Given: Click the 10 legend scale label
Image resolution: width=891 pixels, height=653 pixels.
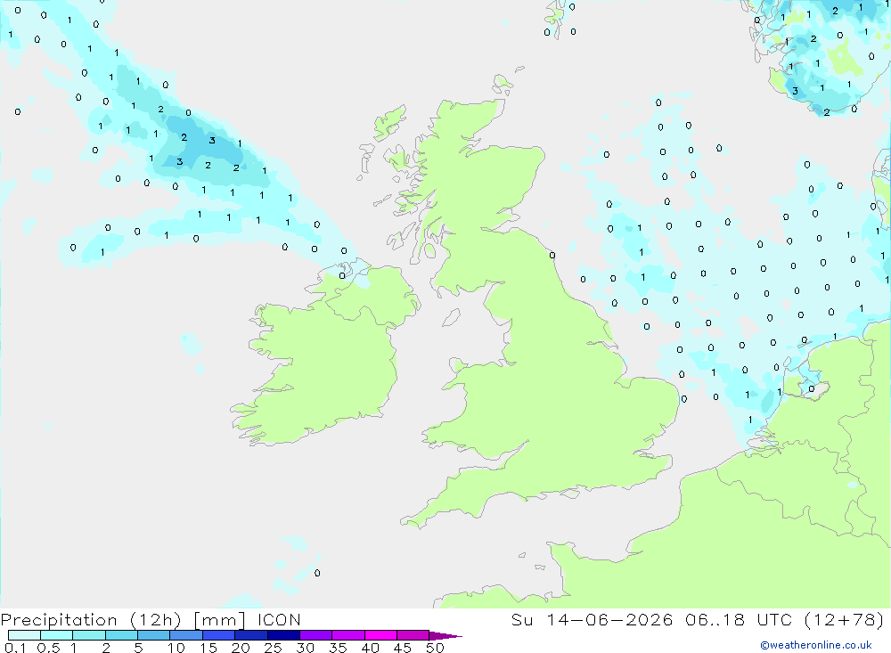Looking at the screenshot, I should [176, 648].
